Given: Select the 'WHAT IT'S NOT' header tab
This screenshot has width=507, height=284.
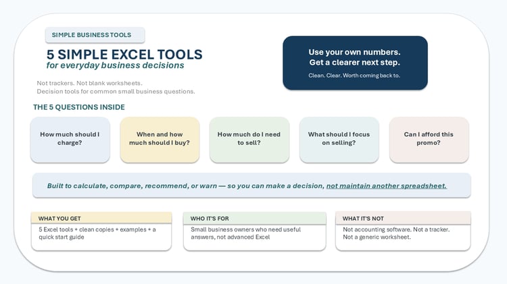Looking at the screenshot, I should coord(403,218).
